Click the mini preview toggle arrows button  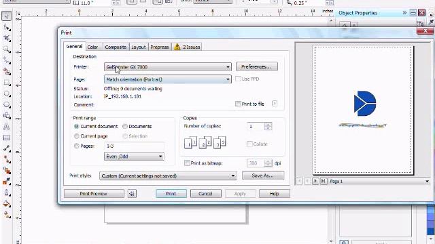click(132, 194)
